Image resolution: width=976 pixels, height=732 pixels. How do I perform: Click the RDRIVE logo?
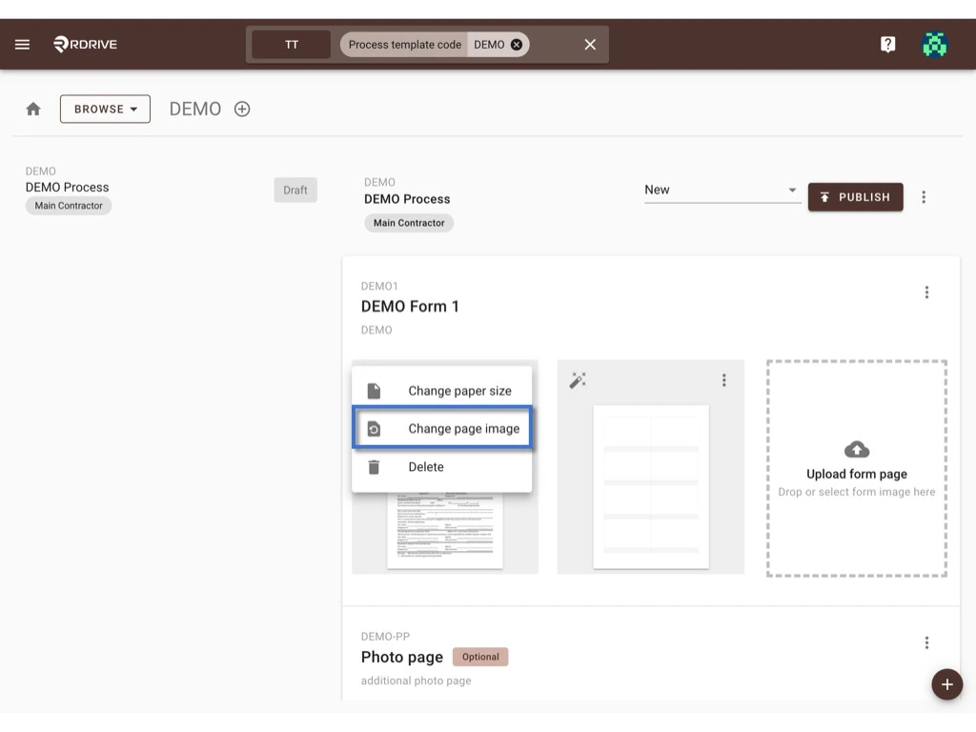pyautogui.click(x=84, y=44)
